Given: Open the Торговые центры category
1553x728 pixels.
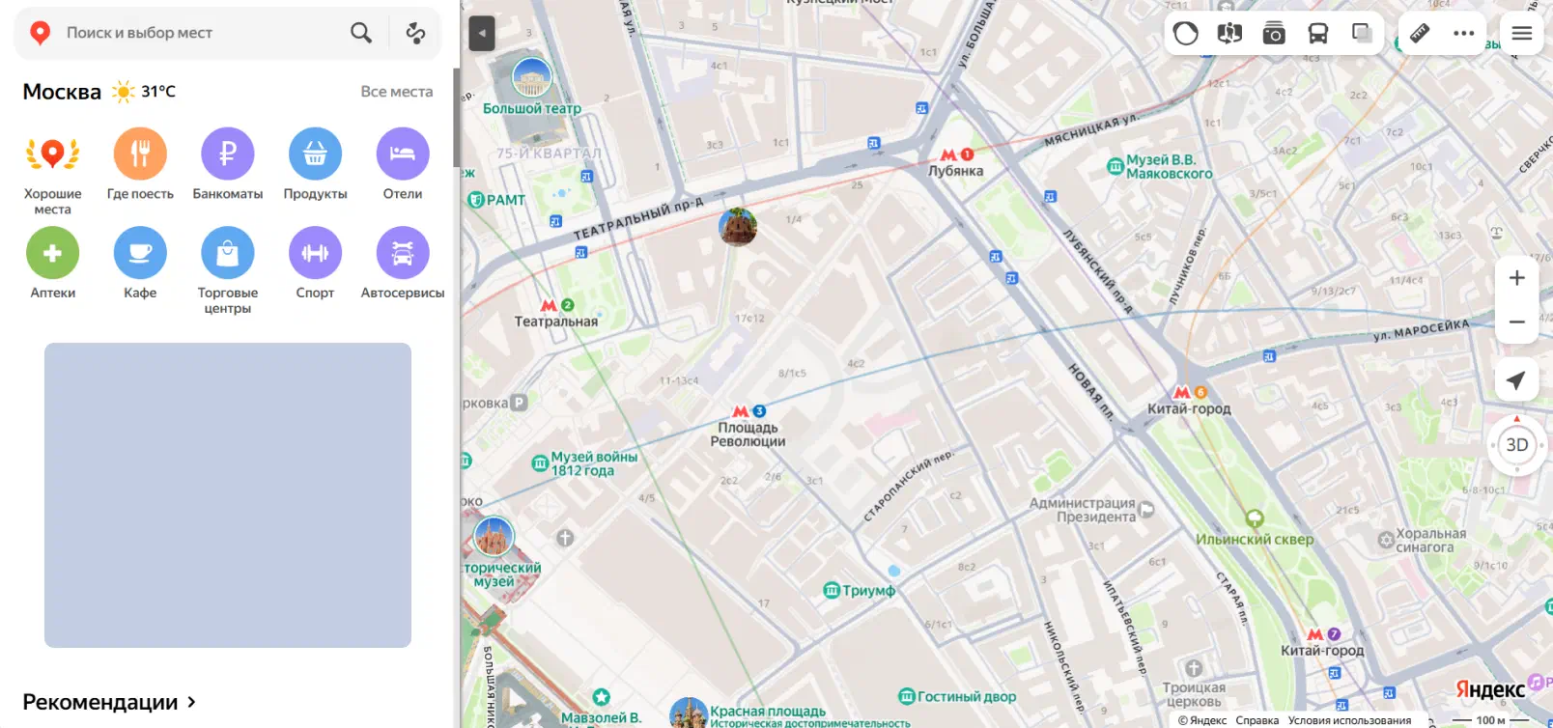Looking at the screenshot, I should tap(228, 270).
